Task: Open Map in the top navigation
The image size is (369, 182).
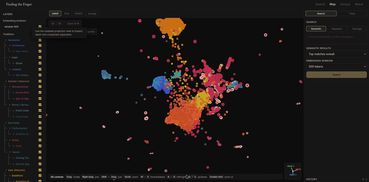Action: [332, 4]
